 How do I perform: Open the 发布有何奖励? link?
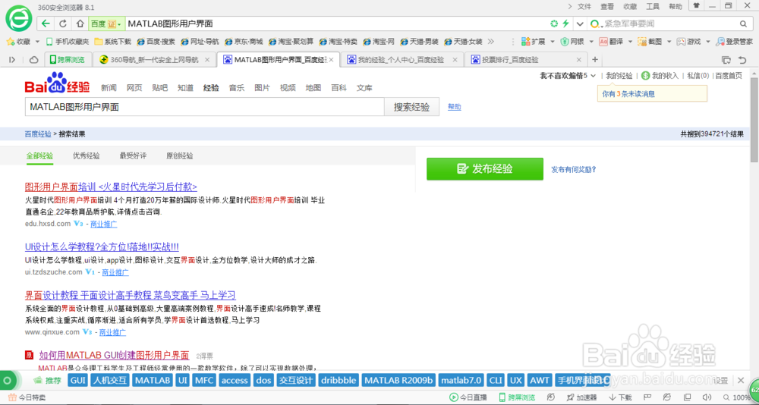[573, 170]
